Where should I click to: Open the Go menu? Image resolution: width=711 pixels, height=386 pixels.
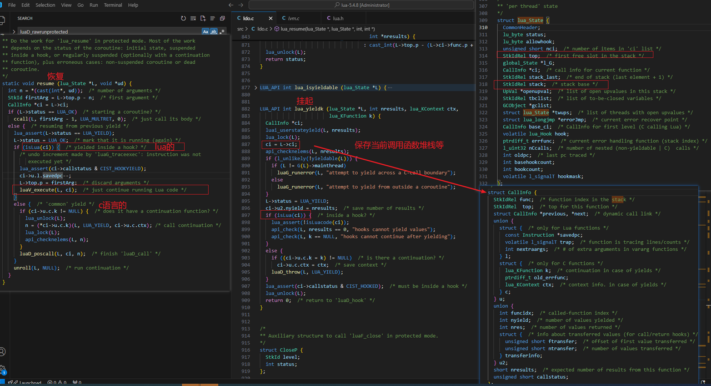(x=81, y=5)
